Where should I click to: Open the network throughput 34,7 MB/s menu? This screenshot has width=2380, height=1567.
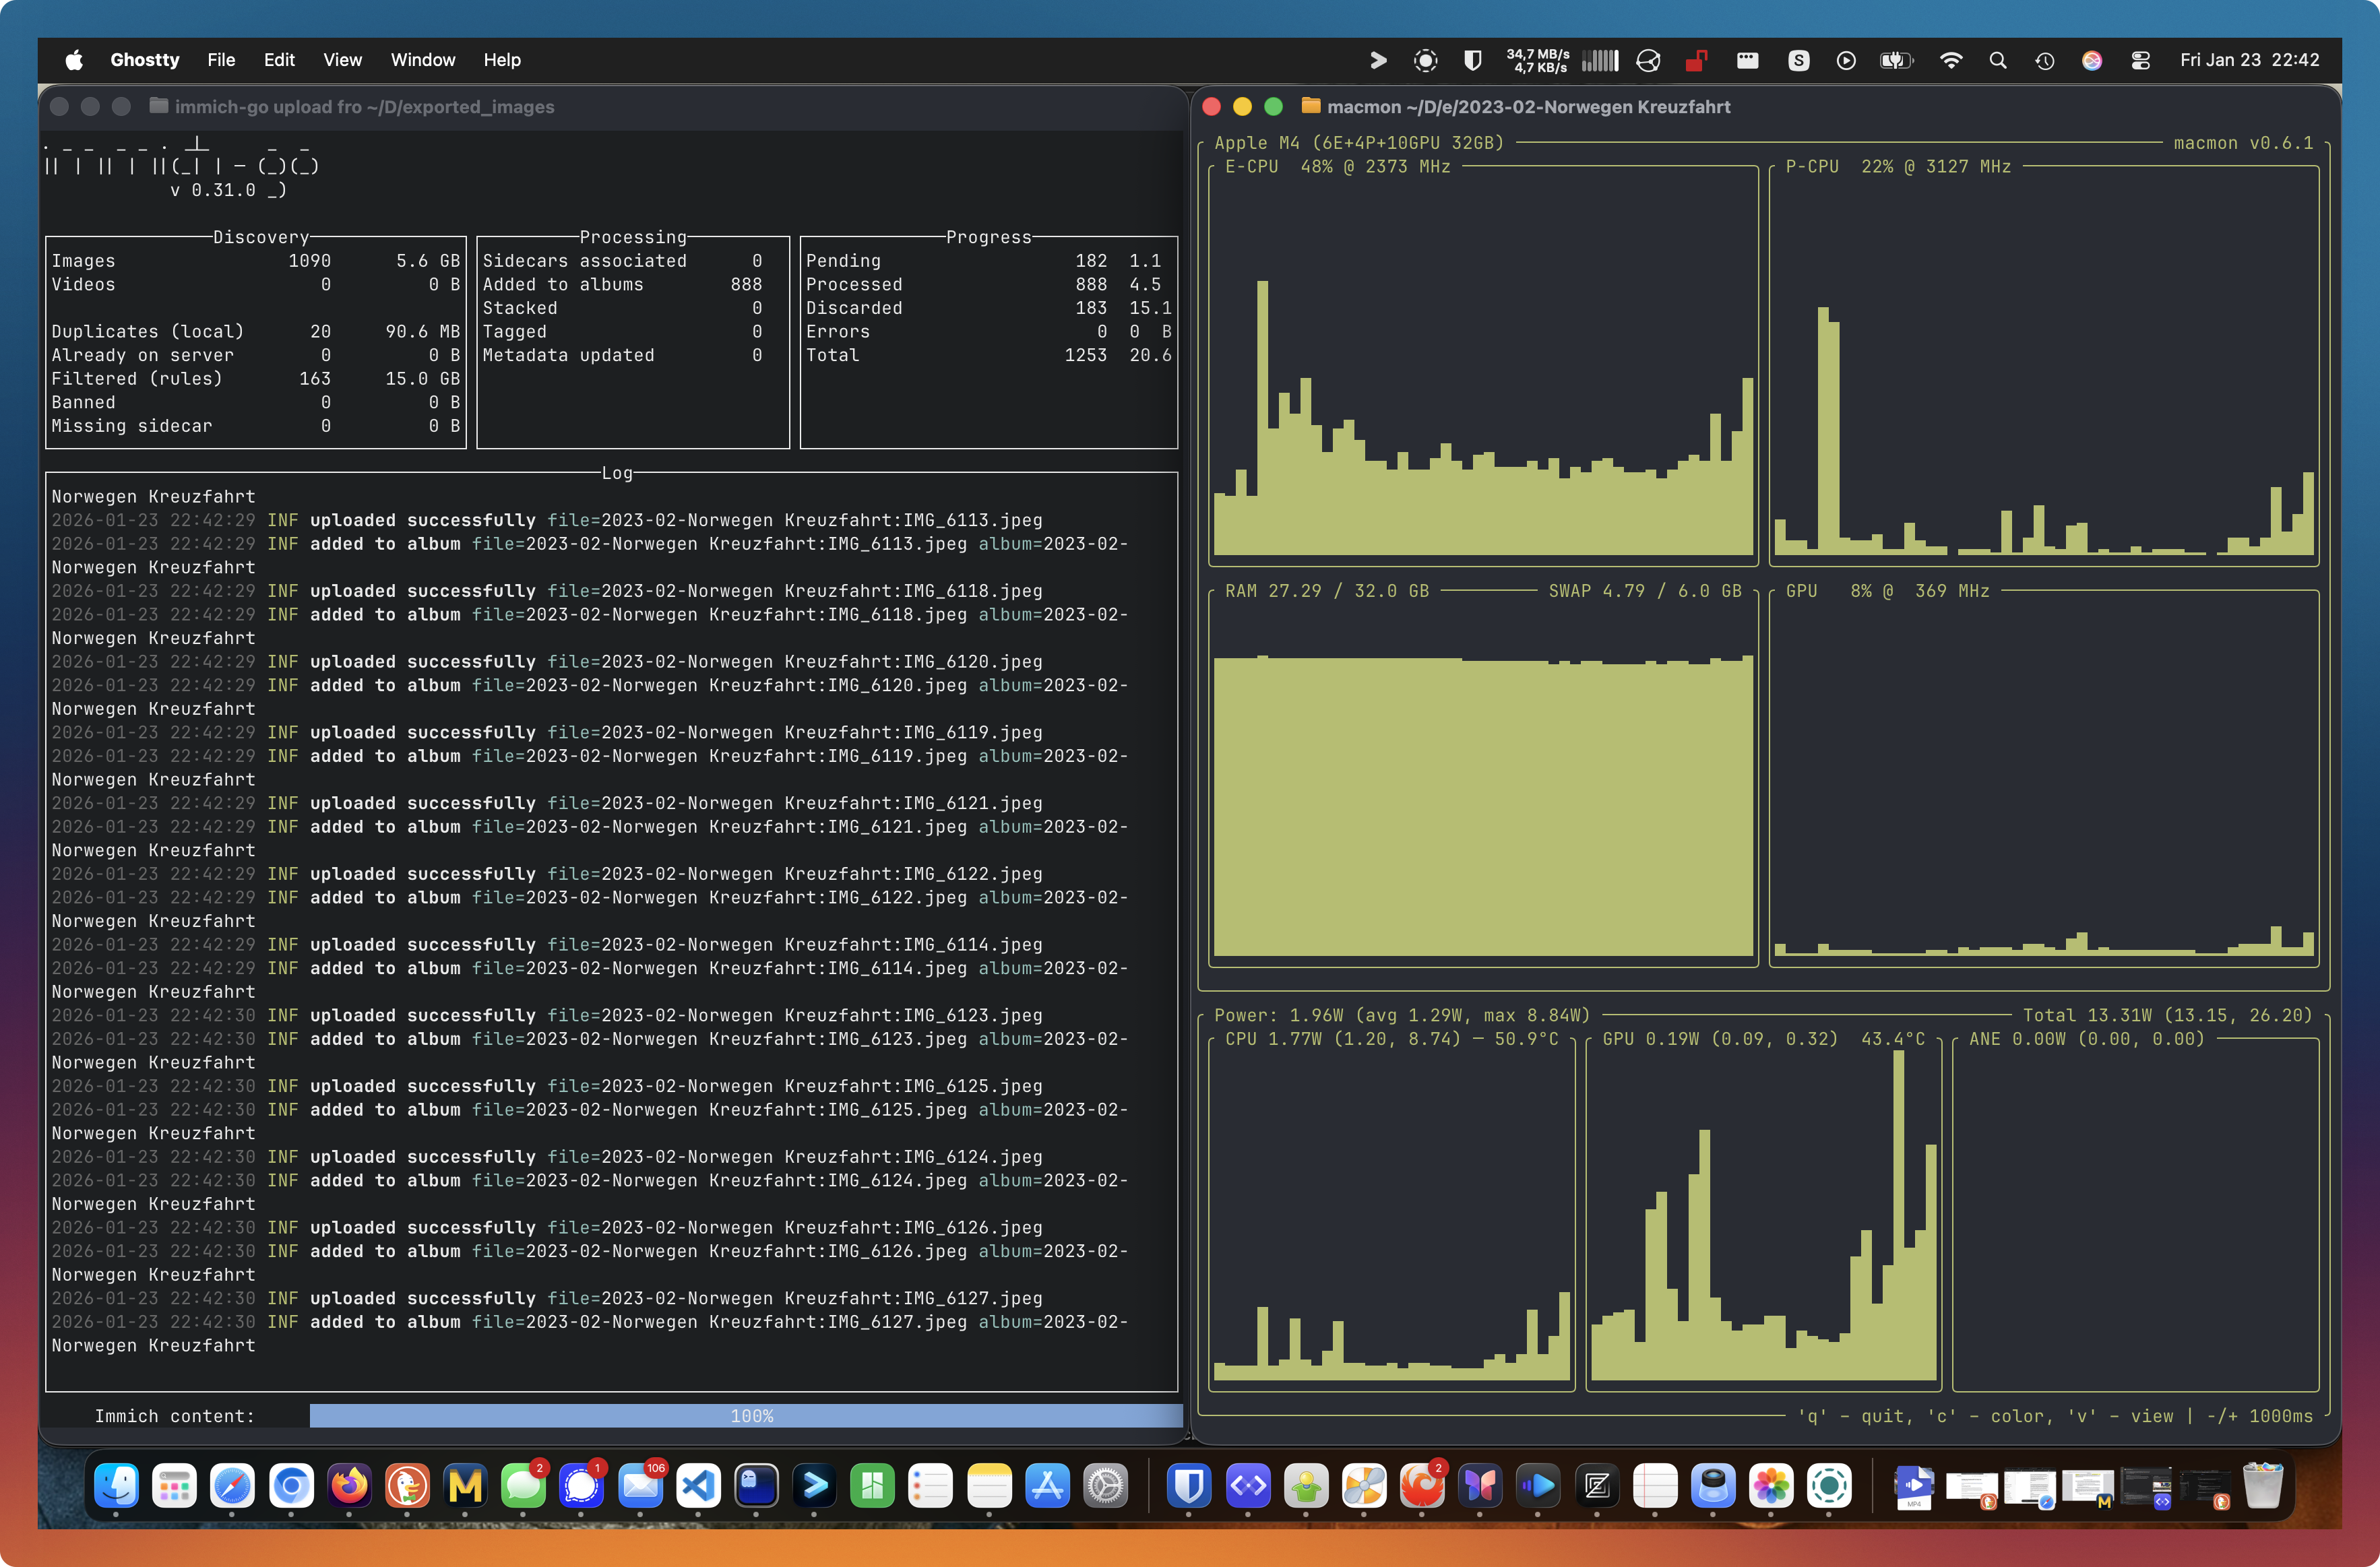(1538, 60)
